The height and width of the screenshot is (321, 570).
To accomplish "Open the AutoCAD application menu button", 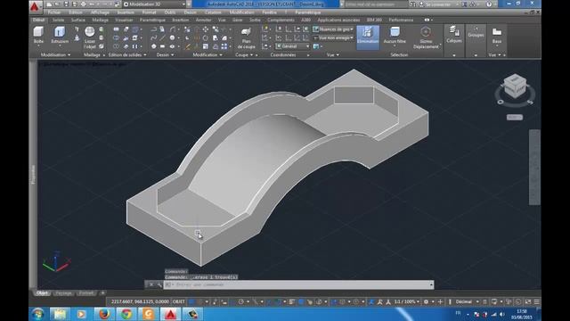I will 35,6.
